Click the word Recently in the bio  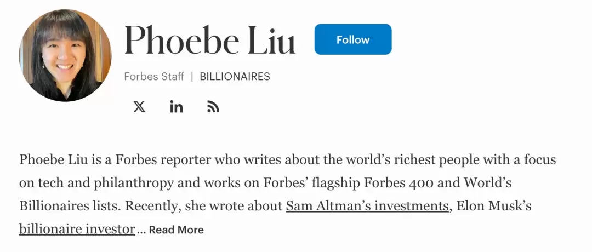point(148,207)
